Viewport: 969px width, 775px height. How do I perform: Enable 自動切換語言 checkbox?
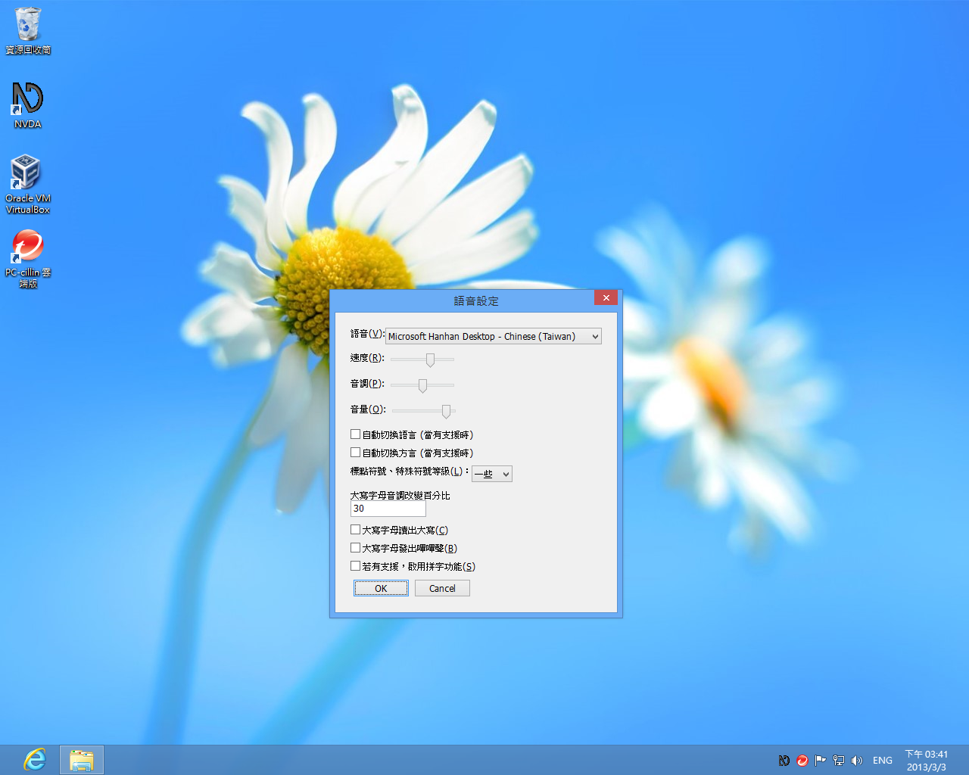click(356, 434)
